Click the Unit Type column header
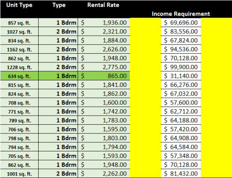 [x=19, y=5]
